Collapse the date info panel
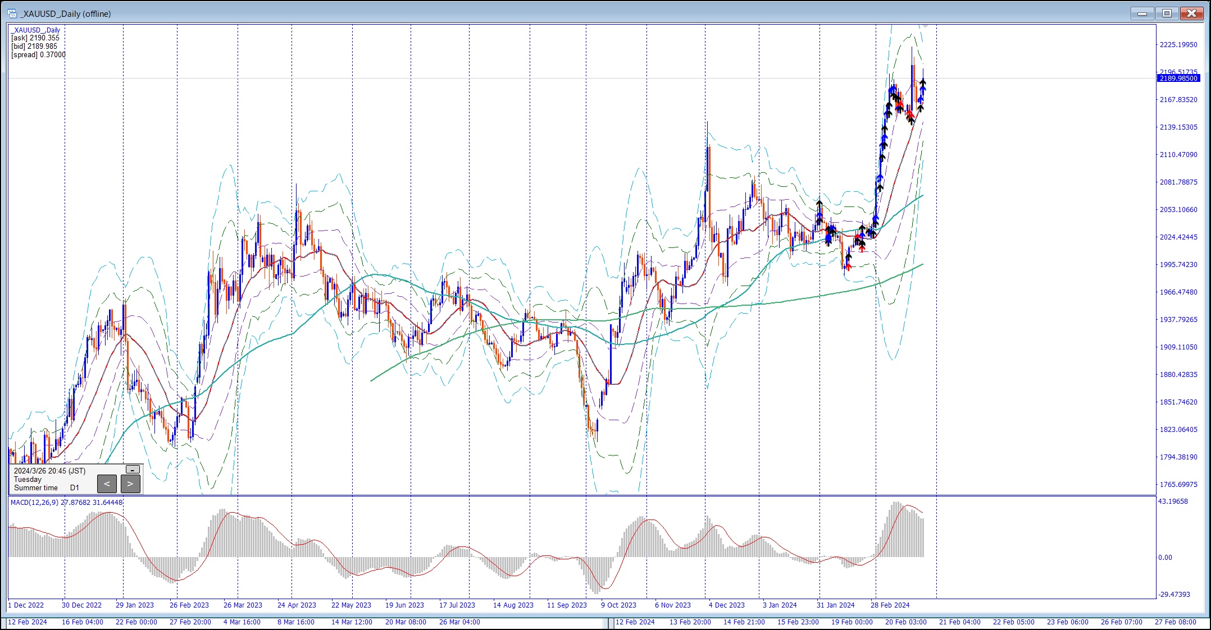The image size is (1211, 630). 133,470
